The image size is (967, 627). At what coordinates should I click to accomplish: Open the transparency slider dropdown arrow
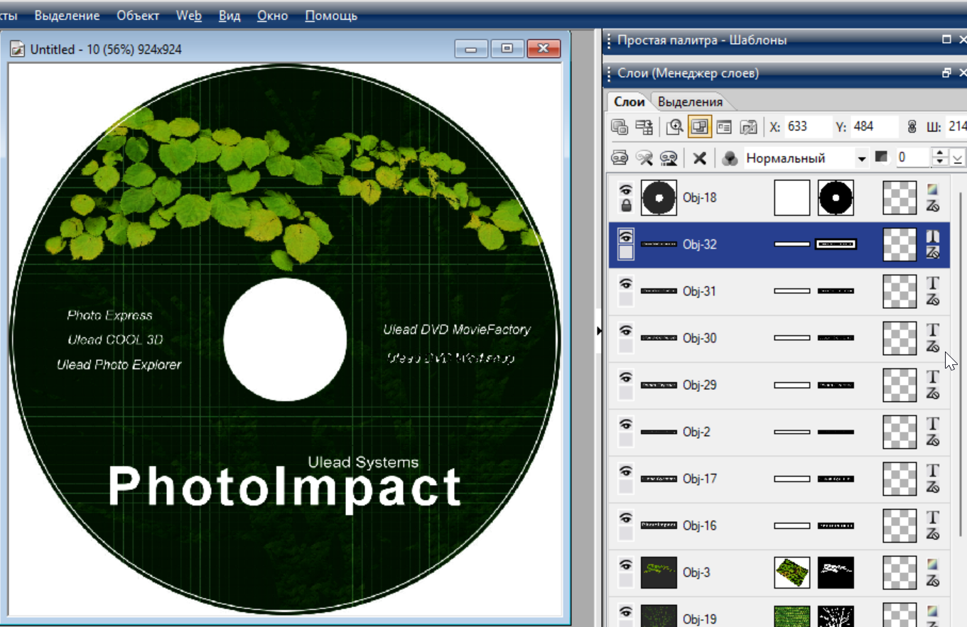(x=958, y=158)
